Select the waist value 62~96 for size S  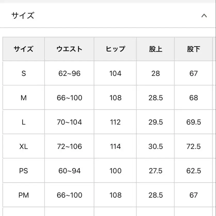coord(69,73)
